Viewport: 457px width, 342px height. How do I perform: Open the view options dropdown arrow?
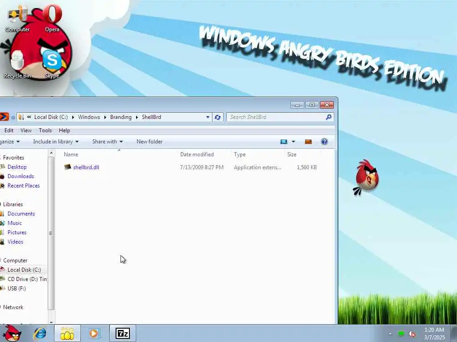pos(294,142)
